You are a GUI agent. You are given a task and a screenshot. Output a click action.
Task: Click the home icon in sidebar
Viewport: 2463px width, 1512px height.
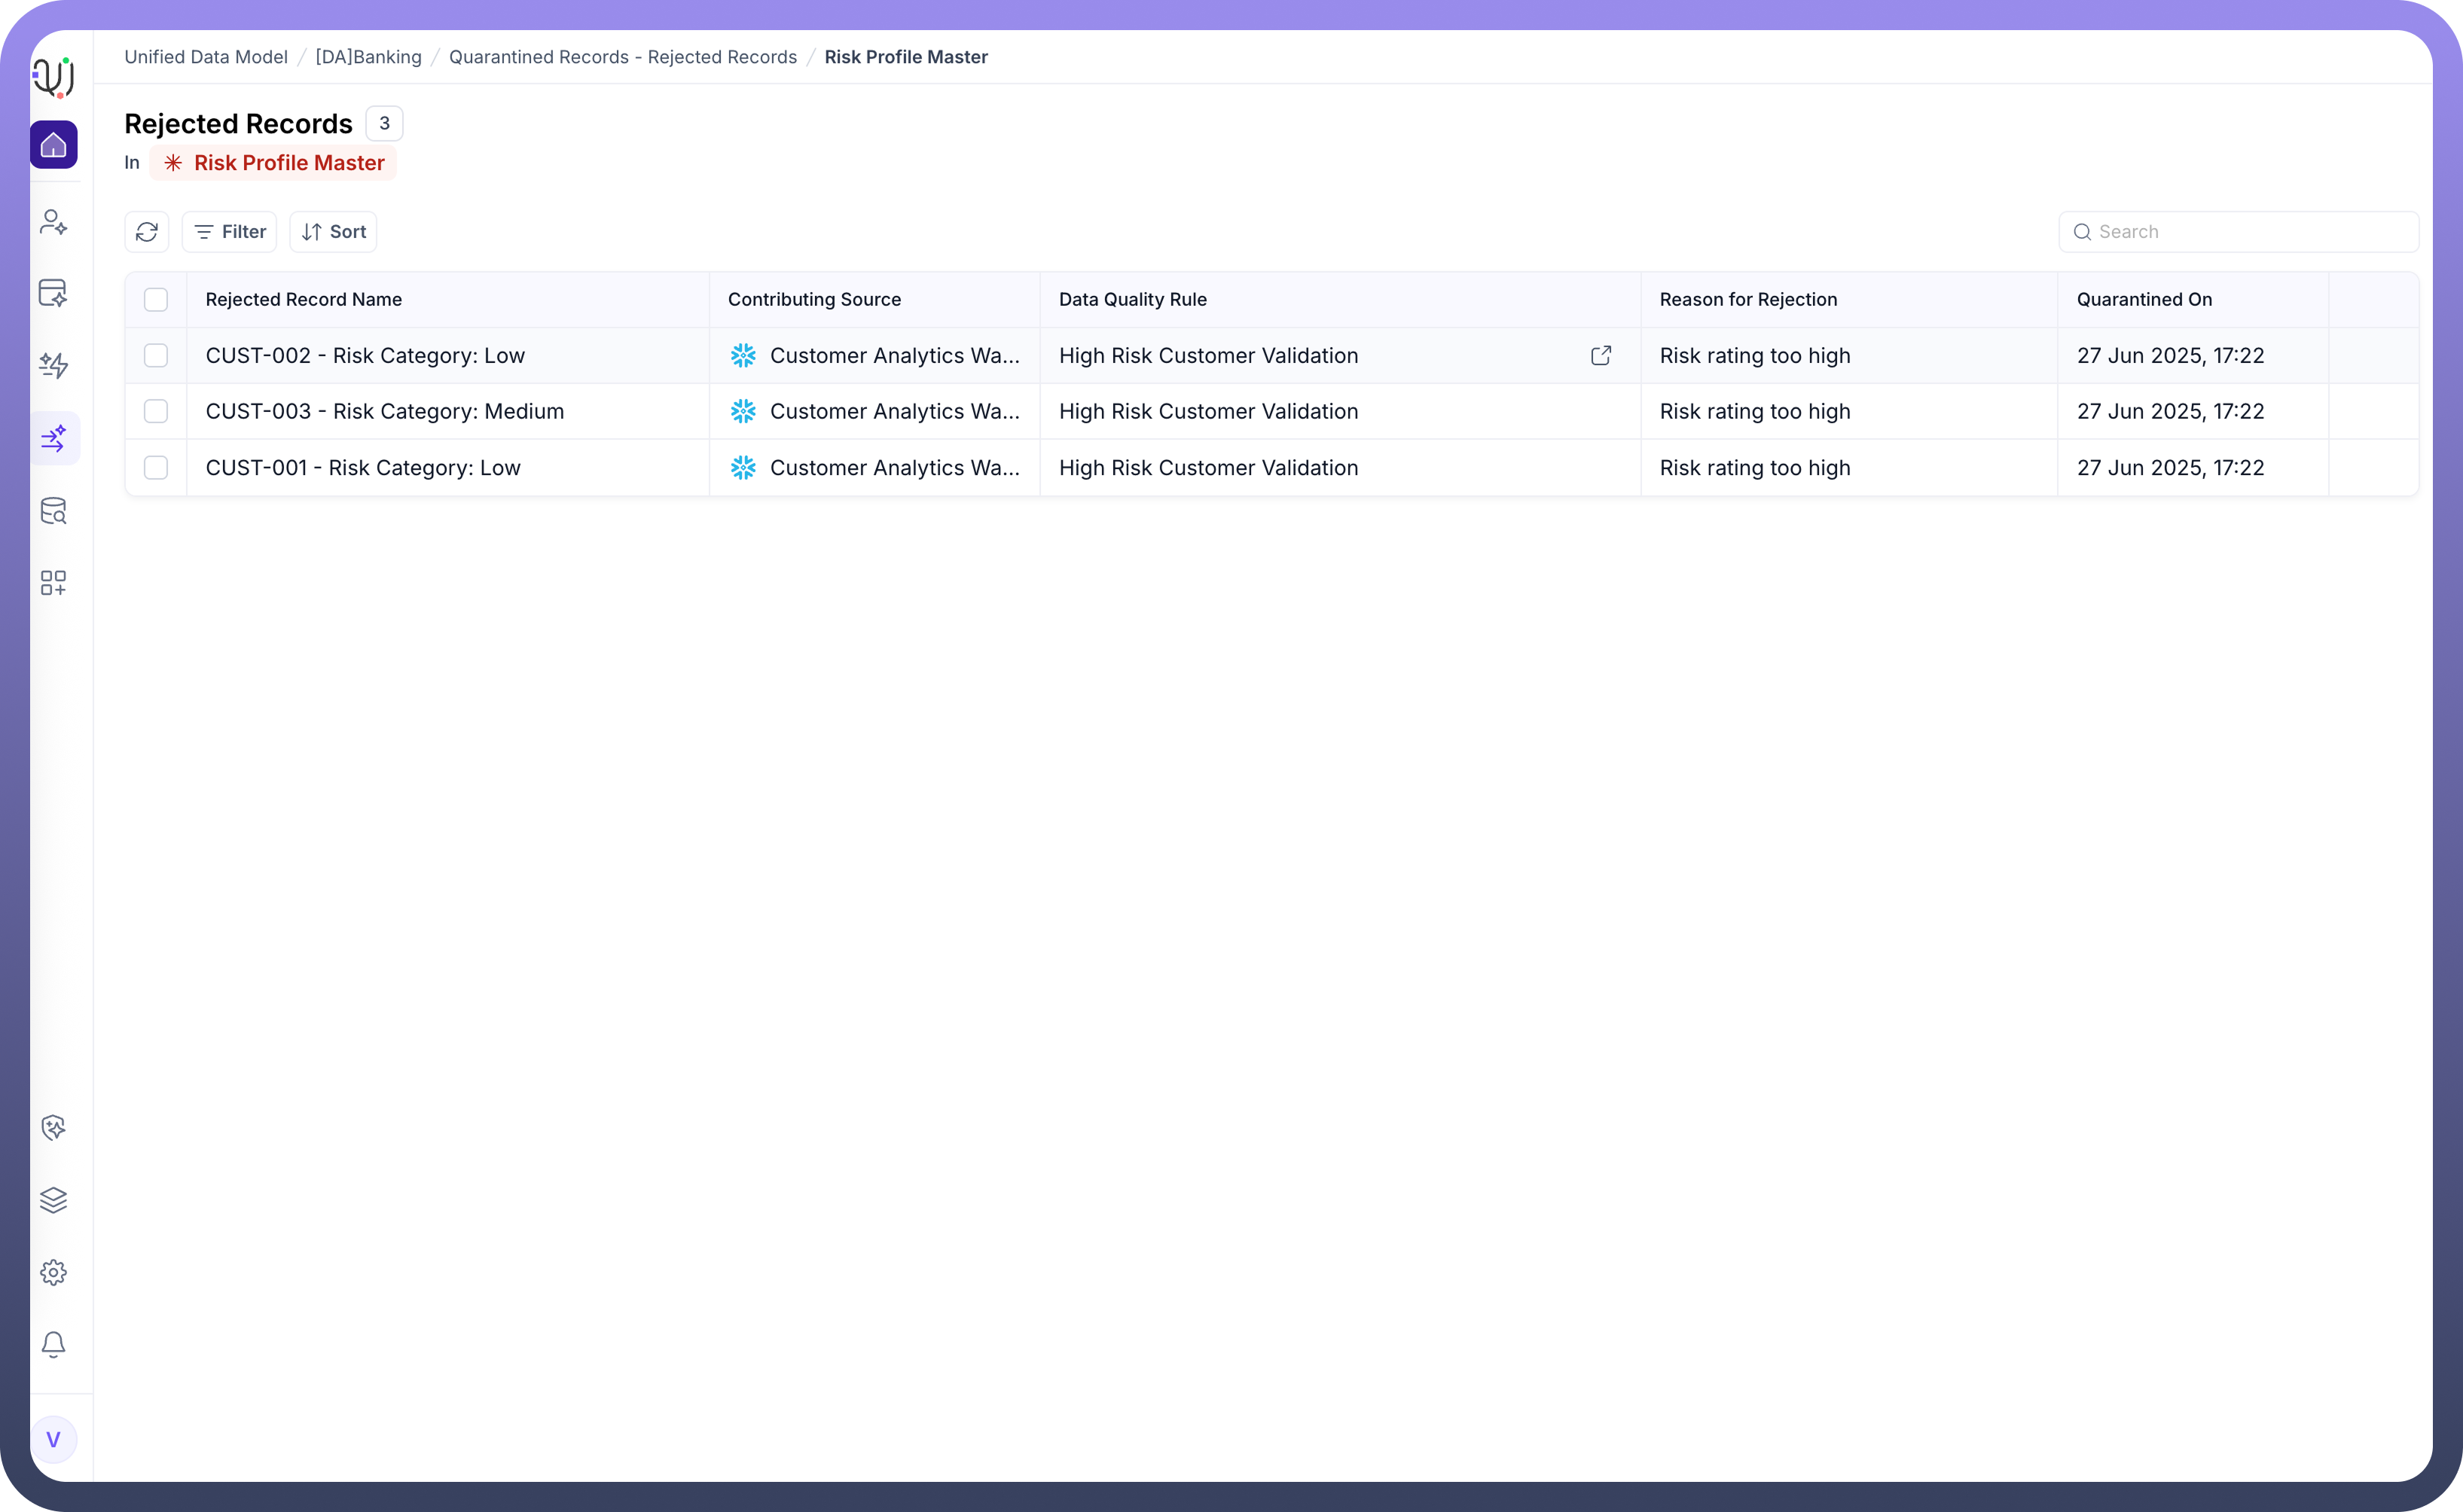54,145
